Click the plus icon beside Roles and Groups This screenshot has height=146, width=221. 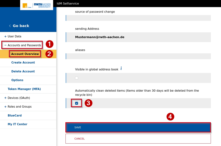tap(5, 107)
